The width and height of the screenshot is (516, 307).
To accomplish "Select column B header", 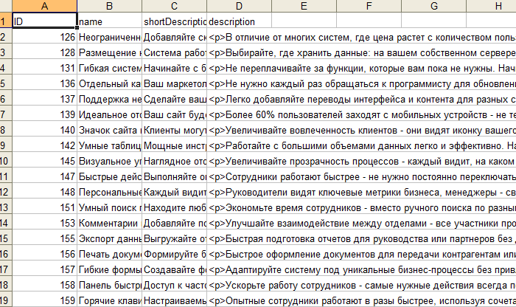I will click(109, 6).
